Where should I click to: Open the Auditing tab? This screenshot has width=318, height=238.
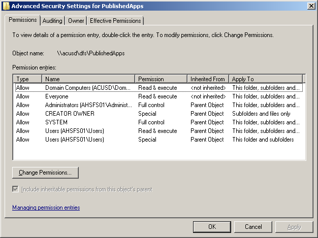pyautogui.click(x=52, y=21)
